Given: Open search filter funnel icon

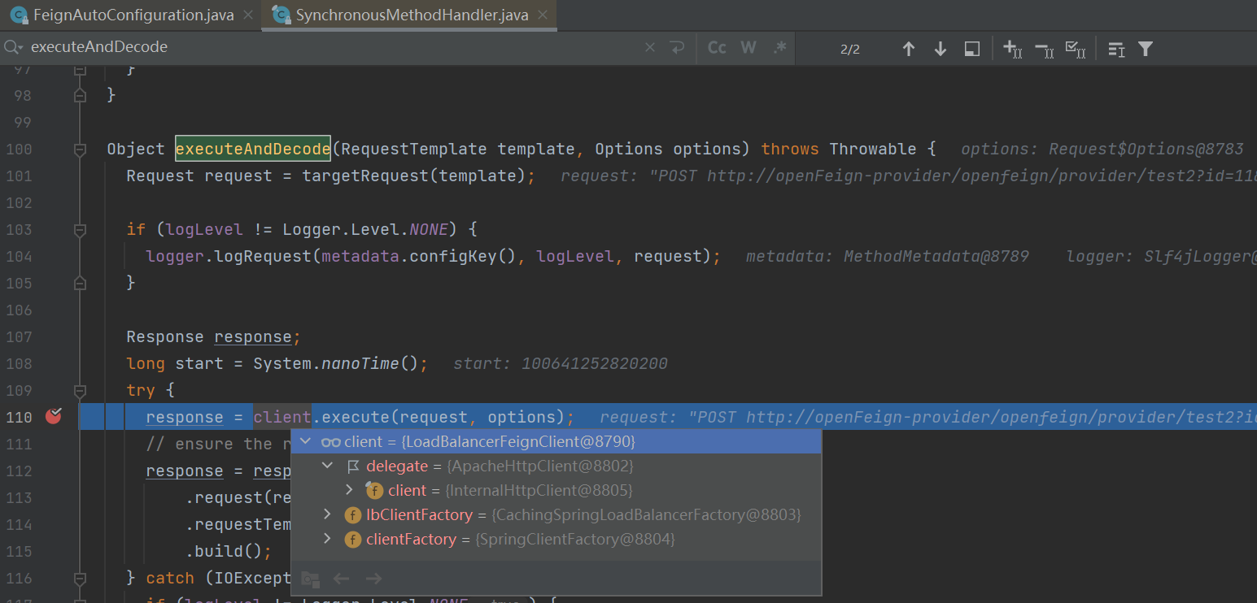Looking at the screenshot, I should coord(1146,49).
